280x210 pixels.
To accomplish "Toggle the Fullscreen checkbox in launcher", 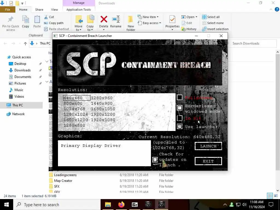I will [179, 98].
